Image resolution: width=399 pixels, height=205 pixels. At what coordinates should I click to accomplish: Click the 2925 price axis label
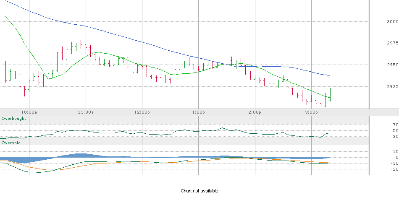tap(393, 87)
